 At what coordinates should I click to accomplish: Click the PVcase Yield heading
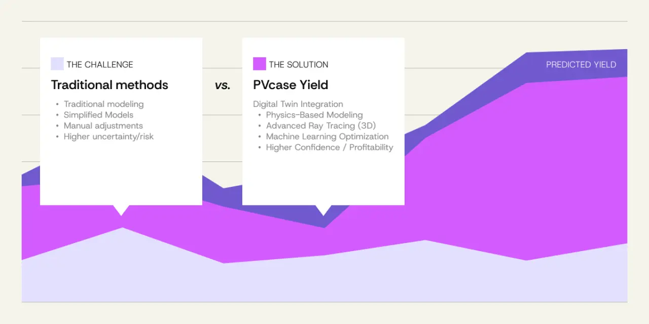[x=291, y=85]
